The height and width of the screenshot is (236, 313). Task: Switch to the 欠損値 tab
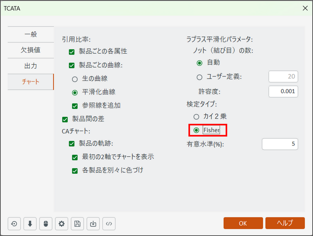(x=31, y=50)
